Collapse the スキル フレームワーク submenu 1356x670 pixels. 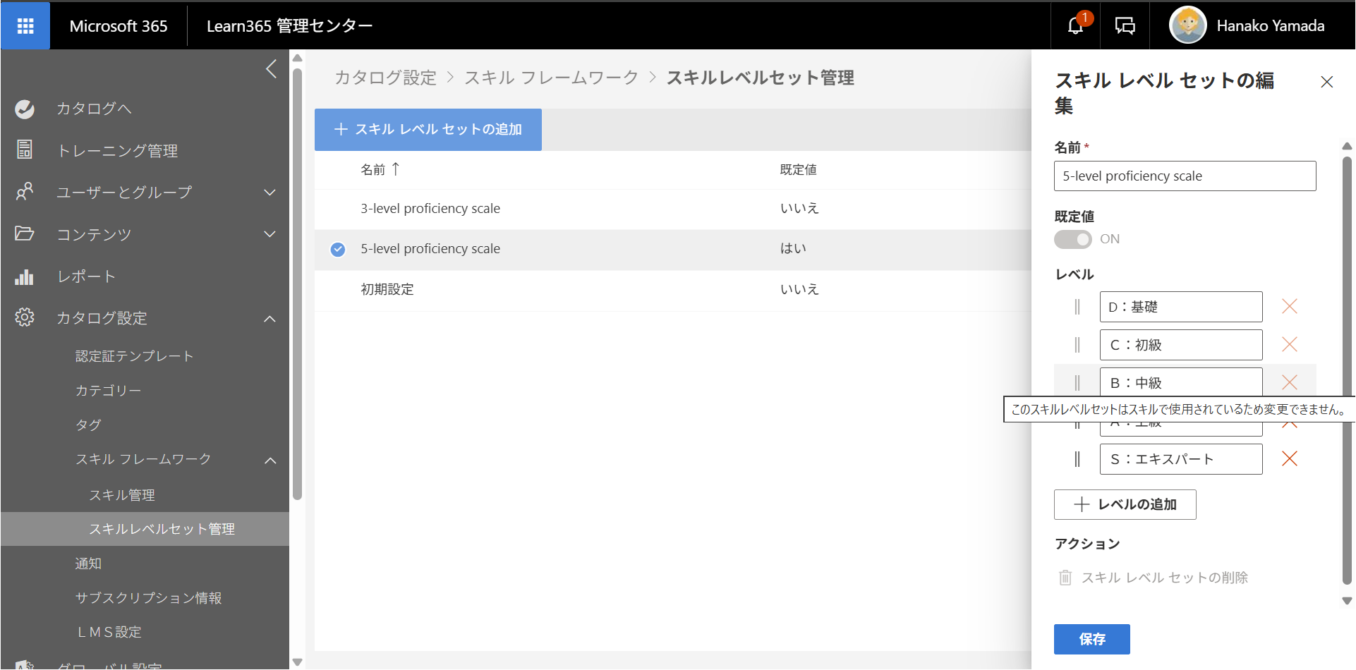pyautogui.click(x=270, y=460)
